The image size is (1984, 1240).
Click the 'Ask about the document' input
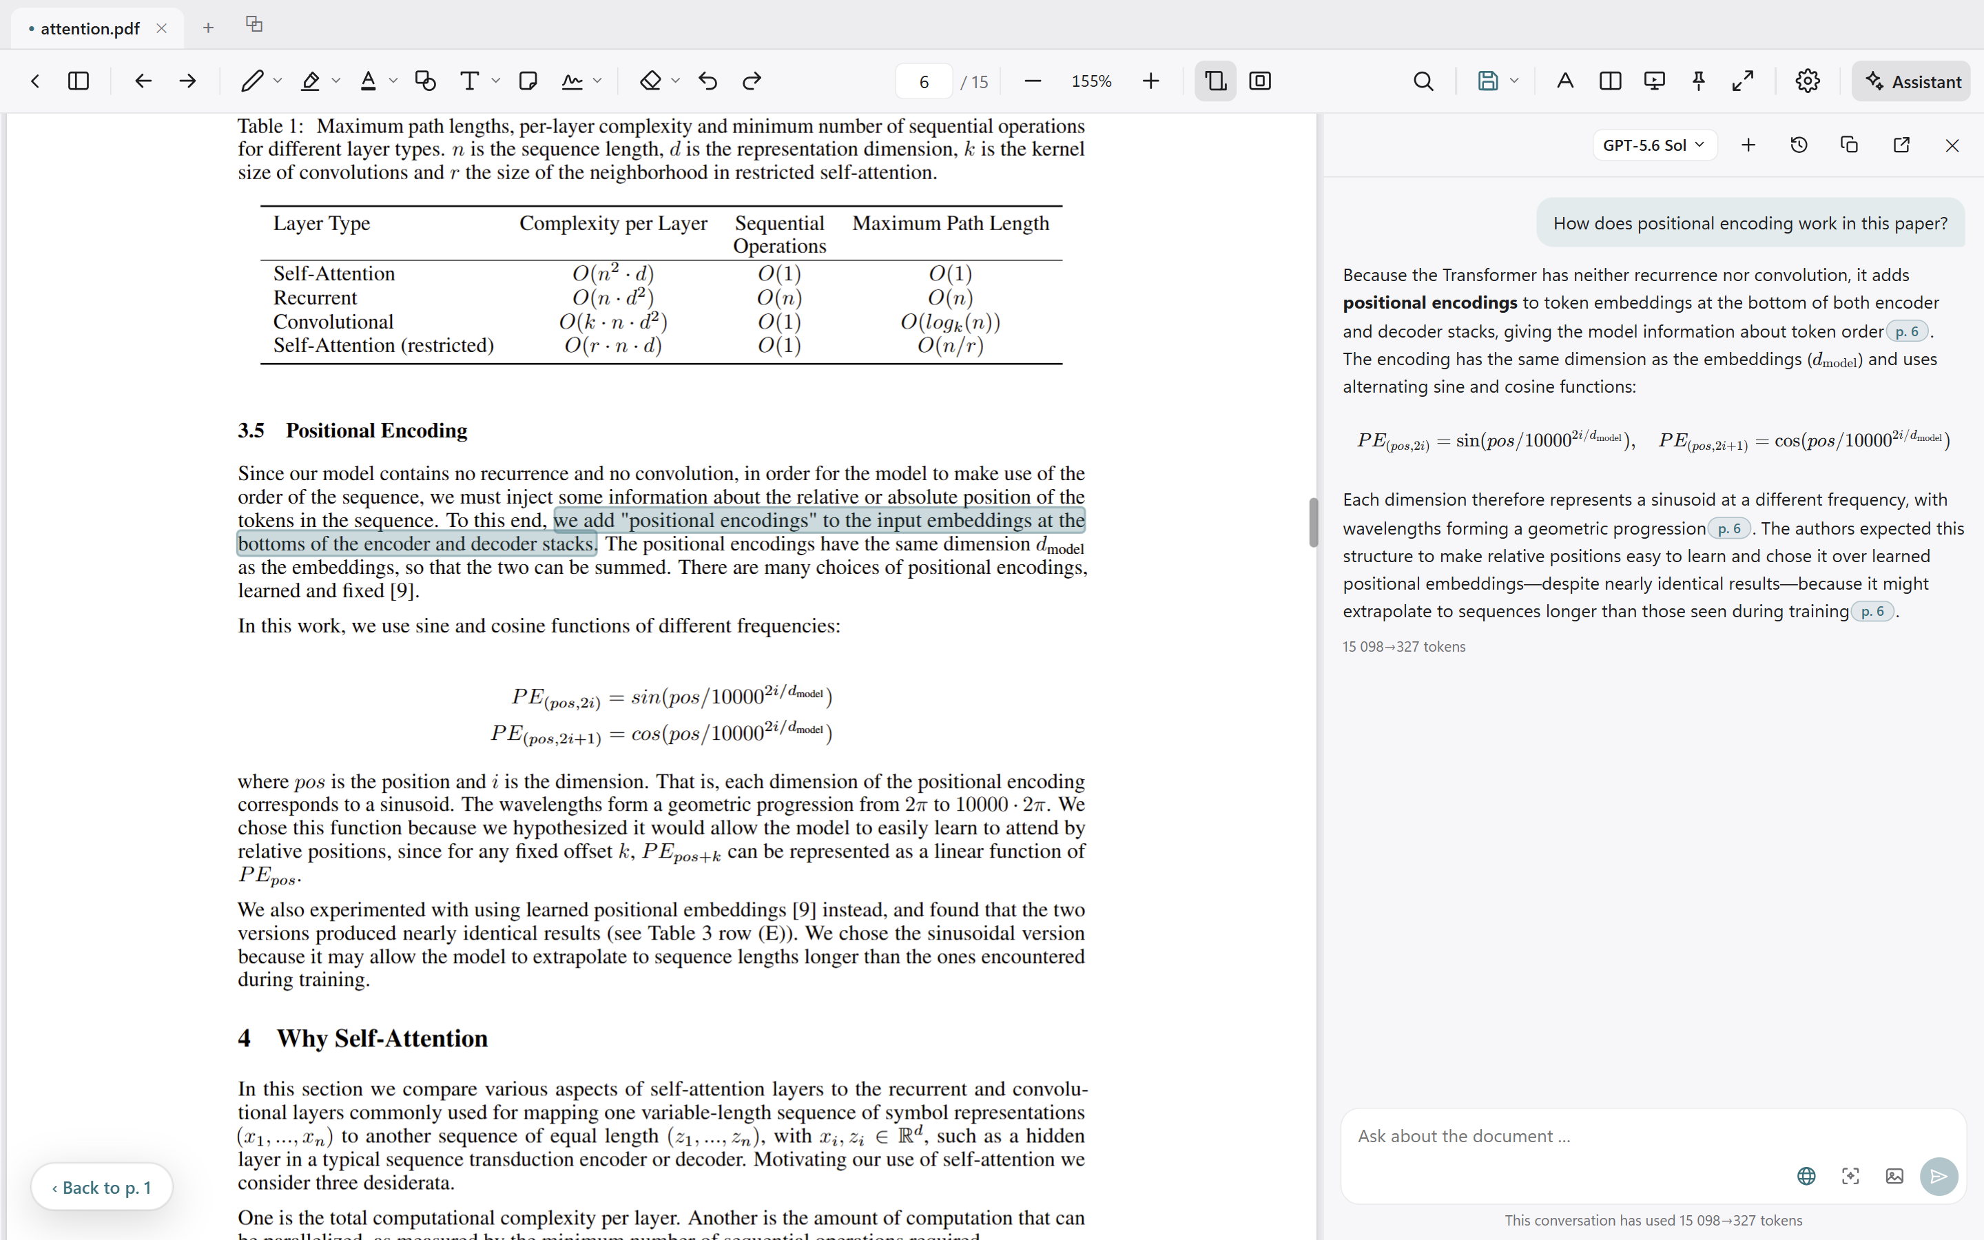tap(1652, 1136)
